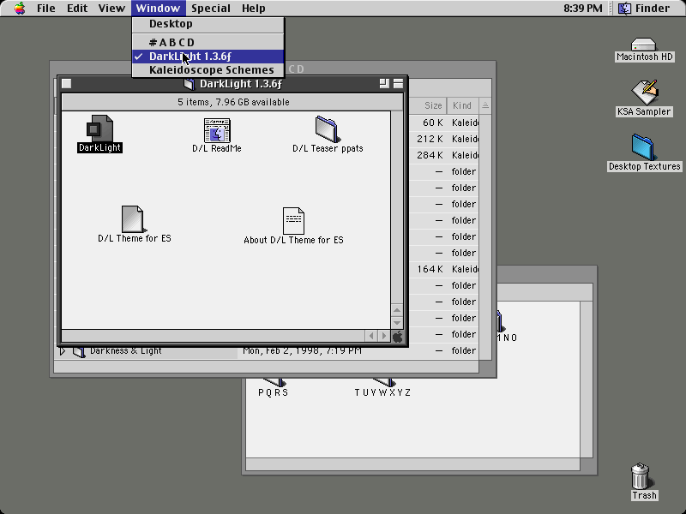Open the D/L Teaser ppats folder
Image resolution: width=686 pixels, height=514 pixels.
[x=327, y=129]
